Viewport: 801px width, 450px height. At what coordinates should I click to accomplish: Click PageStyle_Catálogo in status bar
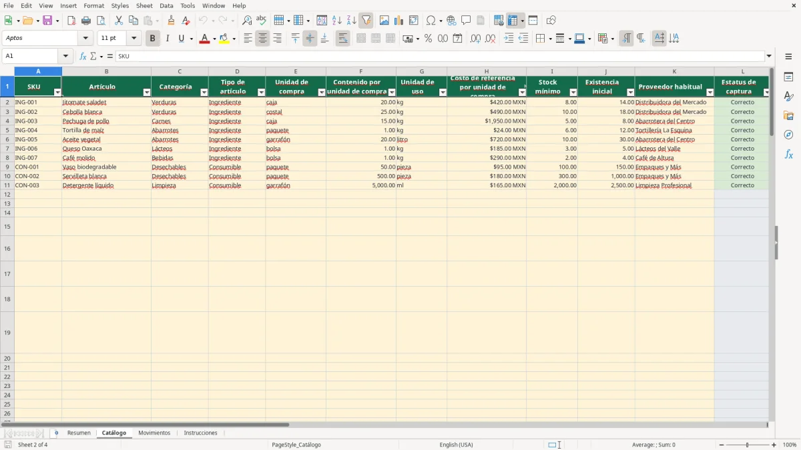pos(296,445)
